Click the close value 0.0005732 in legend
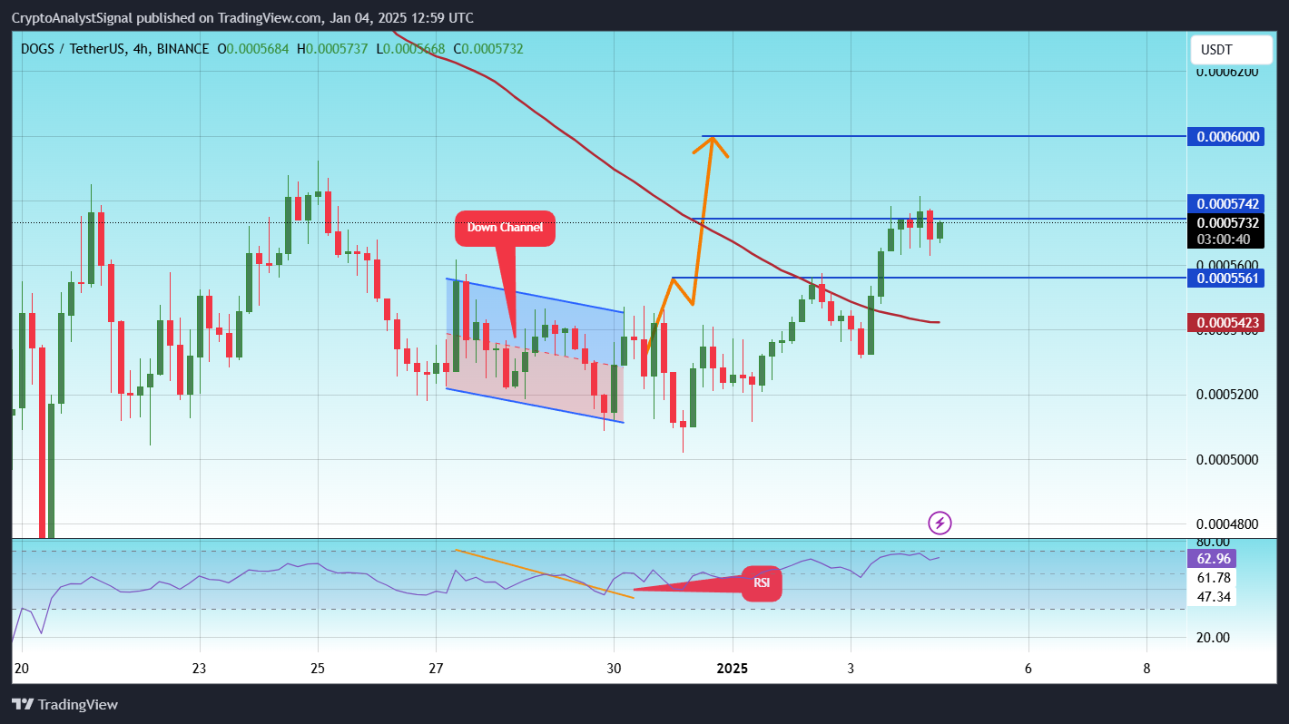The height and width of the screenshot is (724, 1289). (492, 48)
